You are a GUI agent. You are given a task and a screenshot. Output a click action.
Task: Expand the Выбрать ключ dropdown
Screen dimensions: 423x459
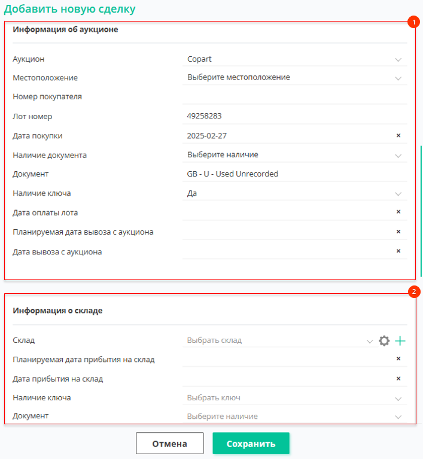coord(295,398)
